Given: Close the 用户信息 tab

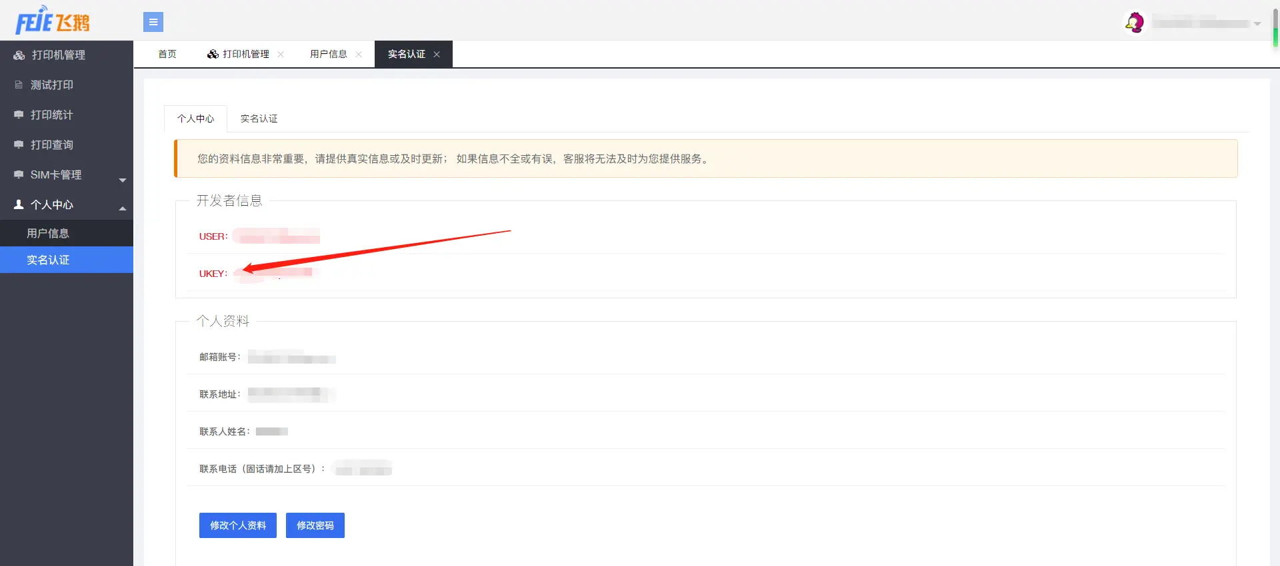Looking at the screenshot, I should [359, 55].
